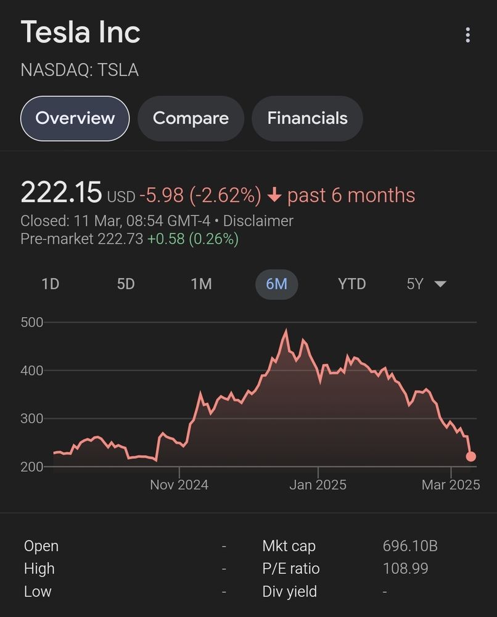This screenshot has width=497, height=617.
Task: Open the Financials tab
Action: point(307,118)
